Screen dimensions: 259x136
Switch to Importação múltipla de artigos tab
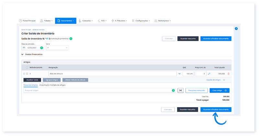pyautogui.click(x=52, y=85)
